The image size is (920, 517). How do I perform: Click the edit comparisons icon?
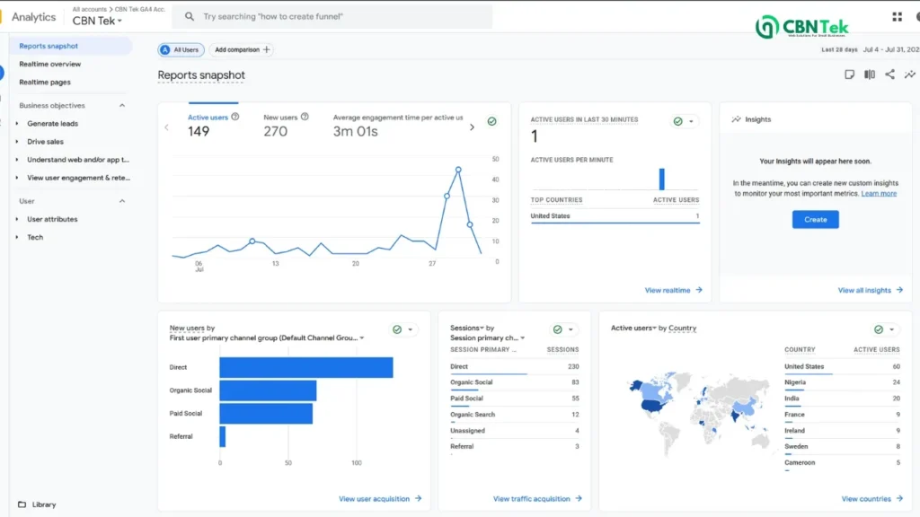pyautogui.click(x=870, y=74)
